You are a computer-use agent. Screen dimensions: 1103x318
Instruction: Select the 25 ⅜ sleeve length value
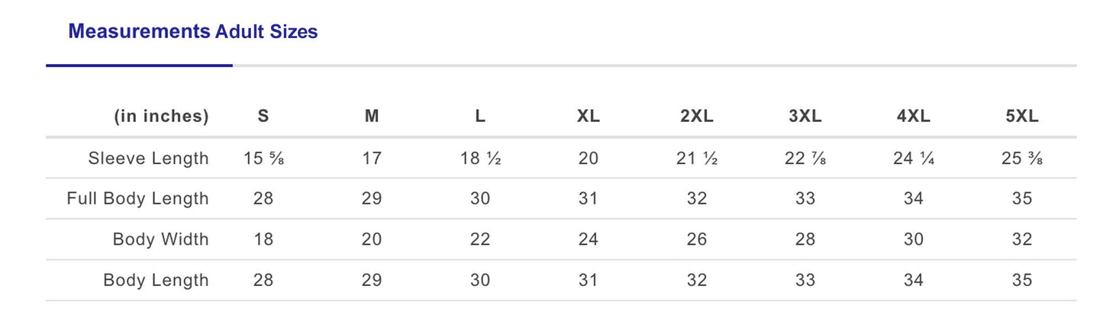click(1022, 159)
